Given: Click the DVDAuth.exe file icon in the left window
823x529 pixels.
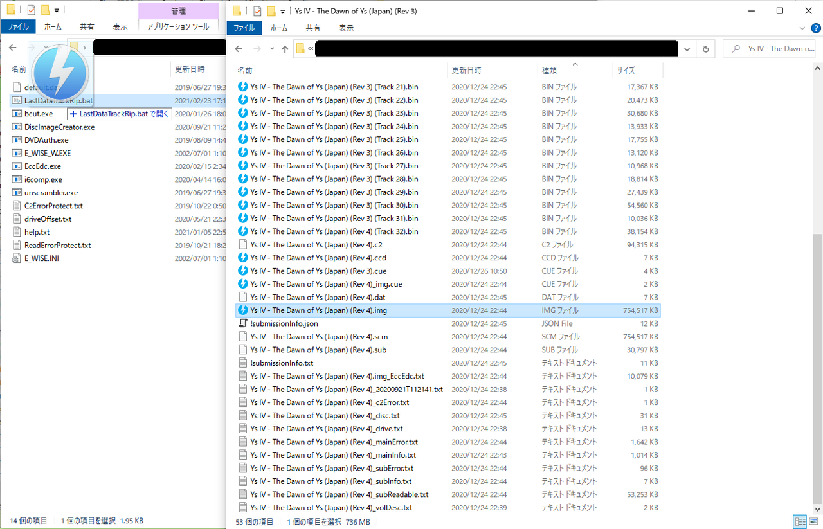Looking at the screenshot, I should pos(17,140).
